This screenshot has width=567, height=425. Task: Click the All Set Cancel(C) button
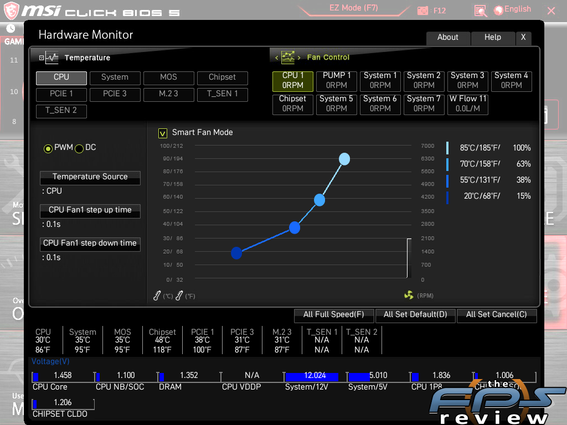[497, 315]
